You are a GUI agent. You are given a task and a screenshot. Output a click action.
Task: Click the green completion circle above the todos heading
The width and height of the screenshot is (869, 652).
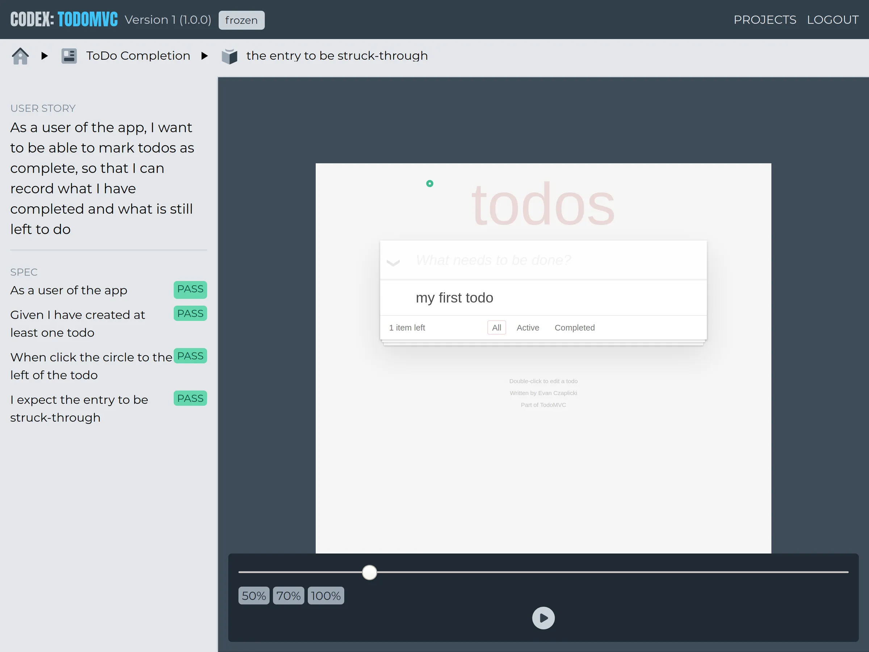pyautogui.click(x=430, y=183)
